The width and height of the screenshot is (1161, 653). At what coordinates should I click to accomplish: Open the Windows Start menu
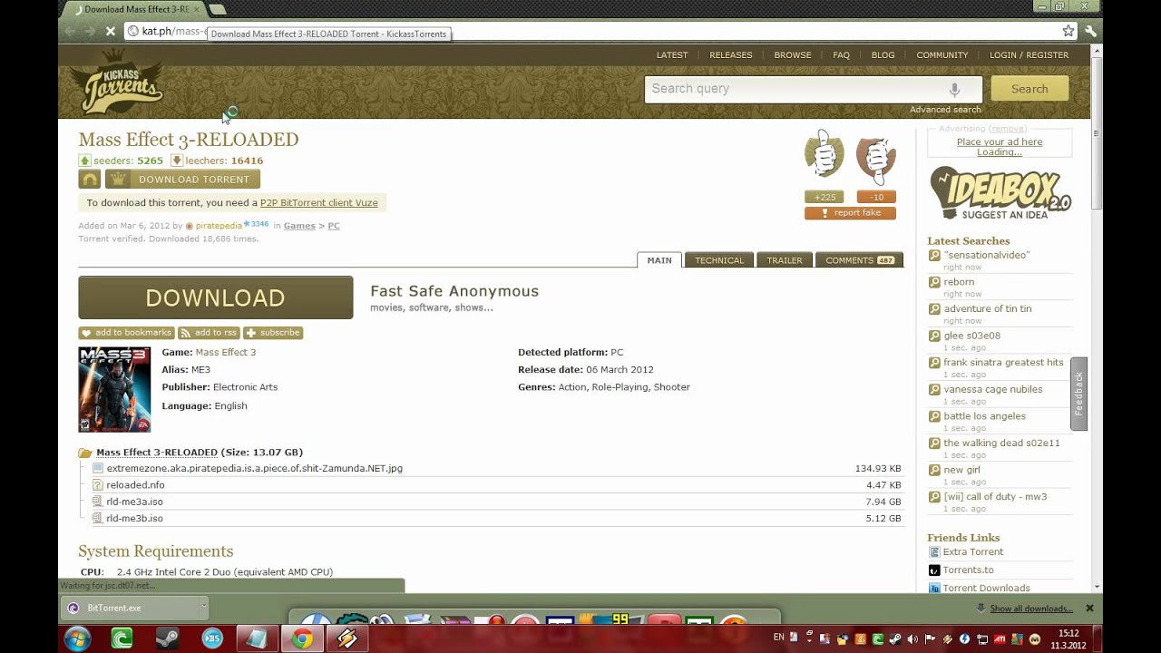pyautogui.click(x=77, y=638)
